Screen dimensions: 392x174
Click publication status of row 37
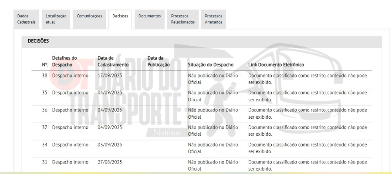(x=213, y=130)
